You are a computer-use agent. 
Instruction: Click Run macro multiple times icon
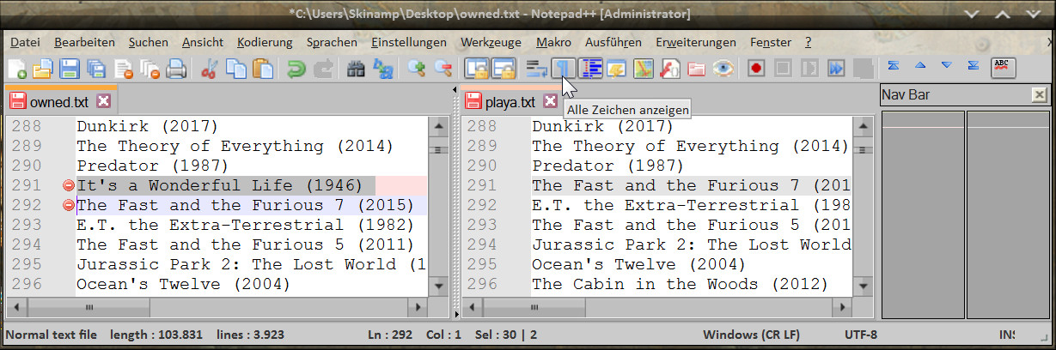tap(837, 69)
